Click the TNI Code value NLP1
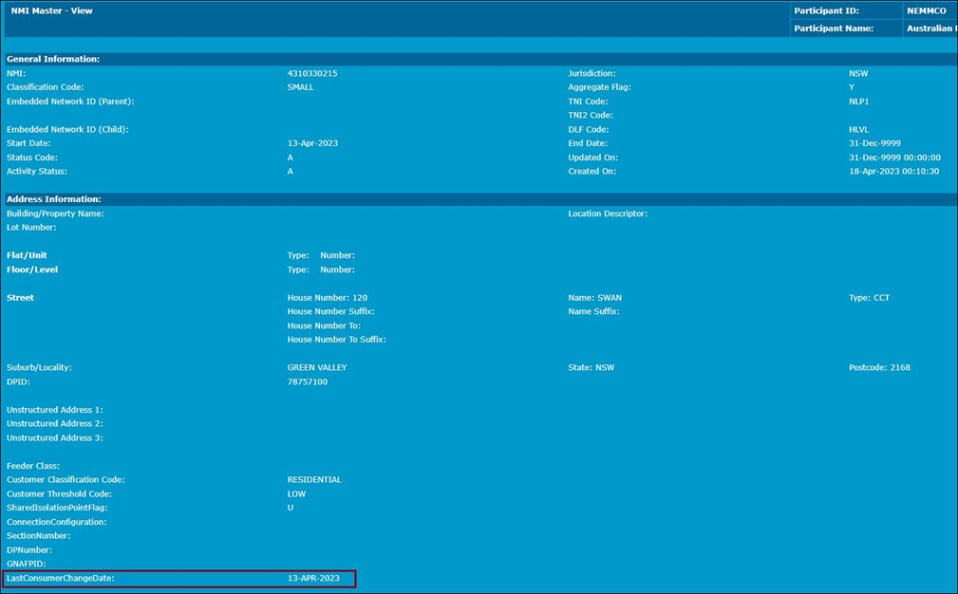This screenshot has height=594, width=958. (x=858, y=102)
